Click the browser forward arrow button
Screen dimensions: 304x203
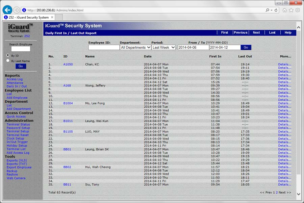click(x=17, y=10)
